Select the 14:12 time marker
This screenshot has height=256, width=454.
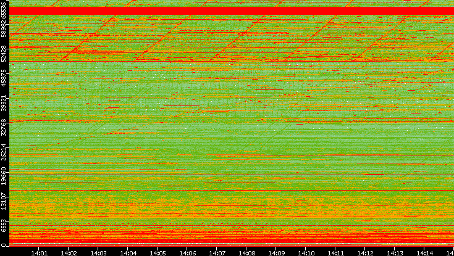(365, 252)
